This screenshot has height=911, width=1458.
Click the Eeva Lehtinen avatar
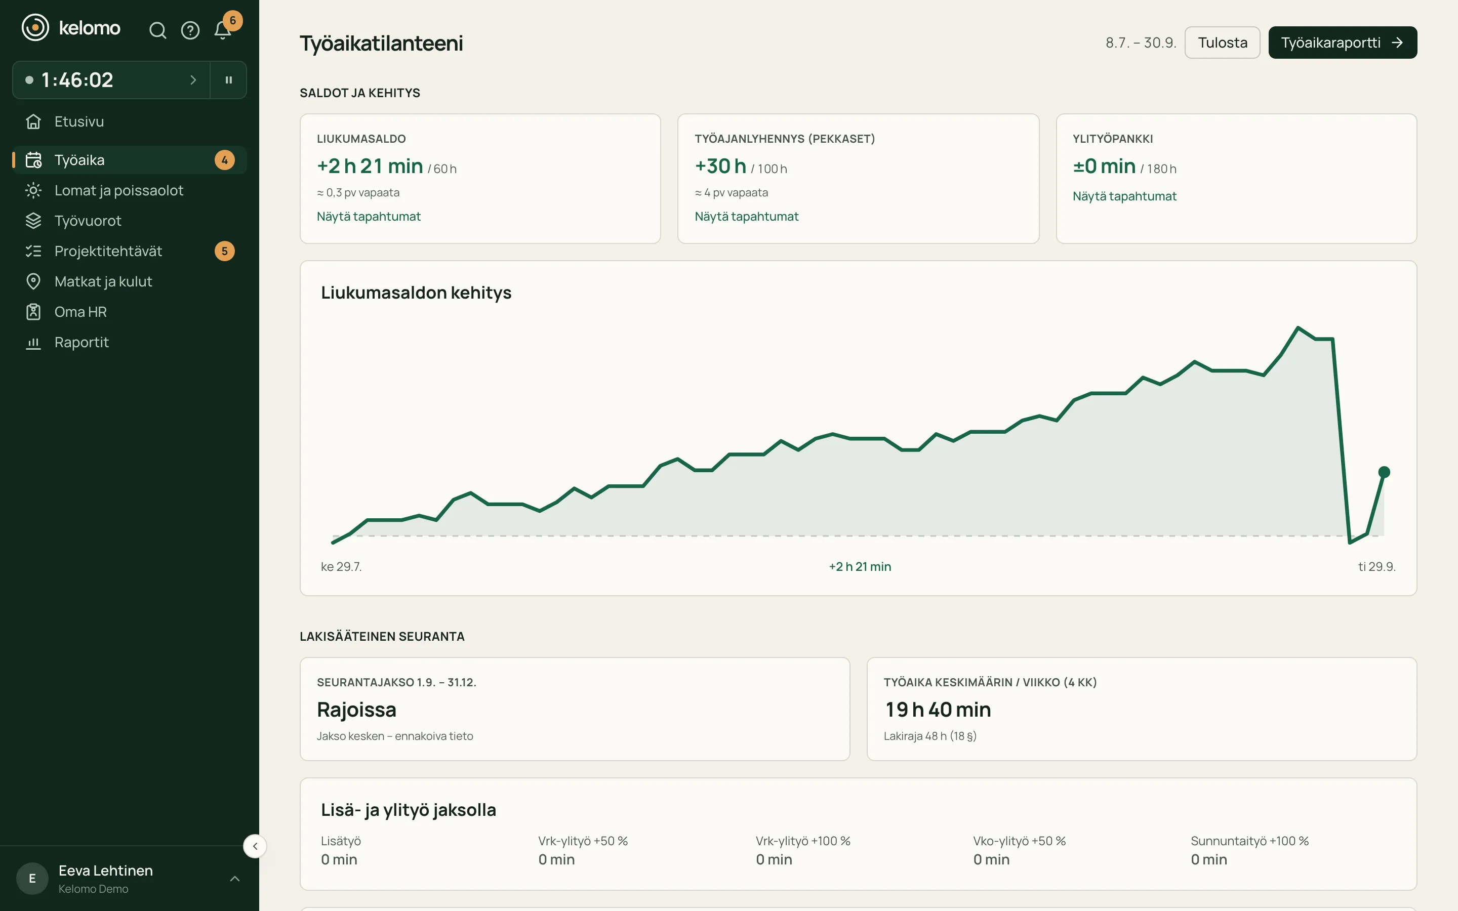pos(32,879)
